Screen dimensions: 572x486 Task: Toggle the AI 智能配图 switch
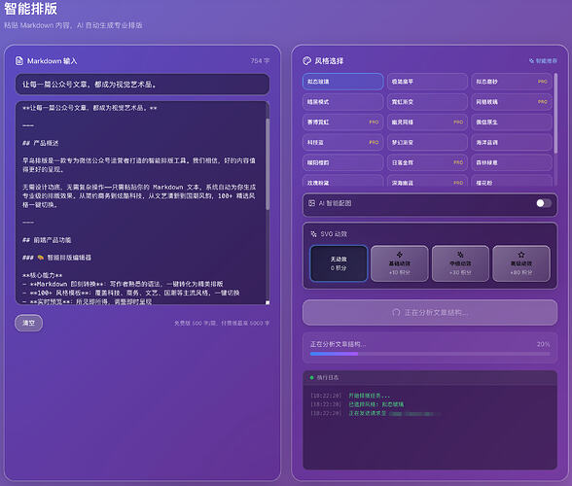click(544, 203)
